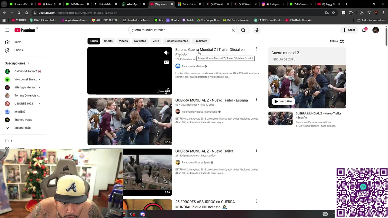Select the Shorts filter chip
The image size is (388, 218).
108,41
